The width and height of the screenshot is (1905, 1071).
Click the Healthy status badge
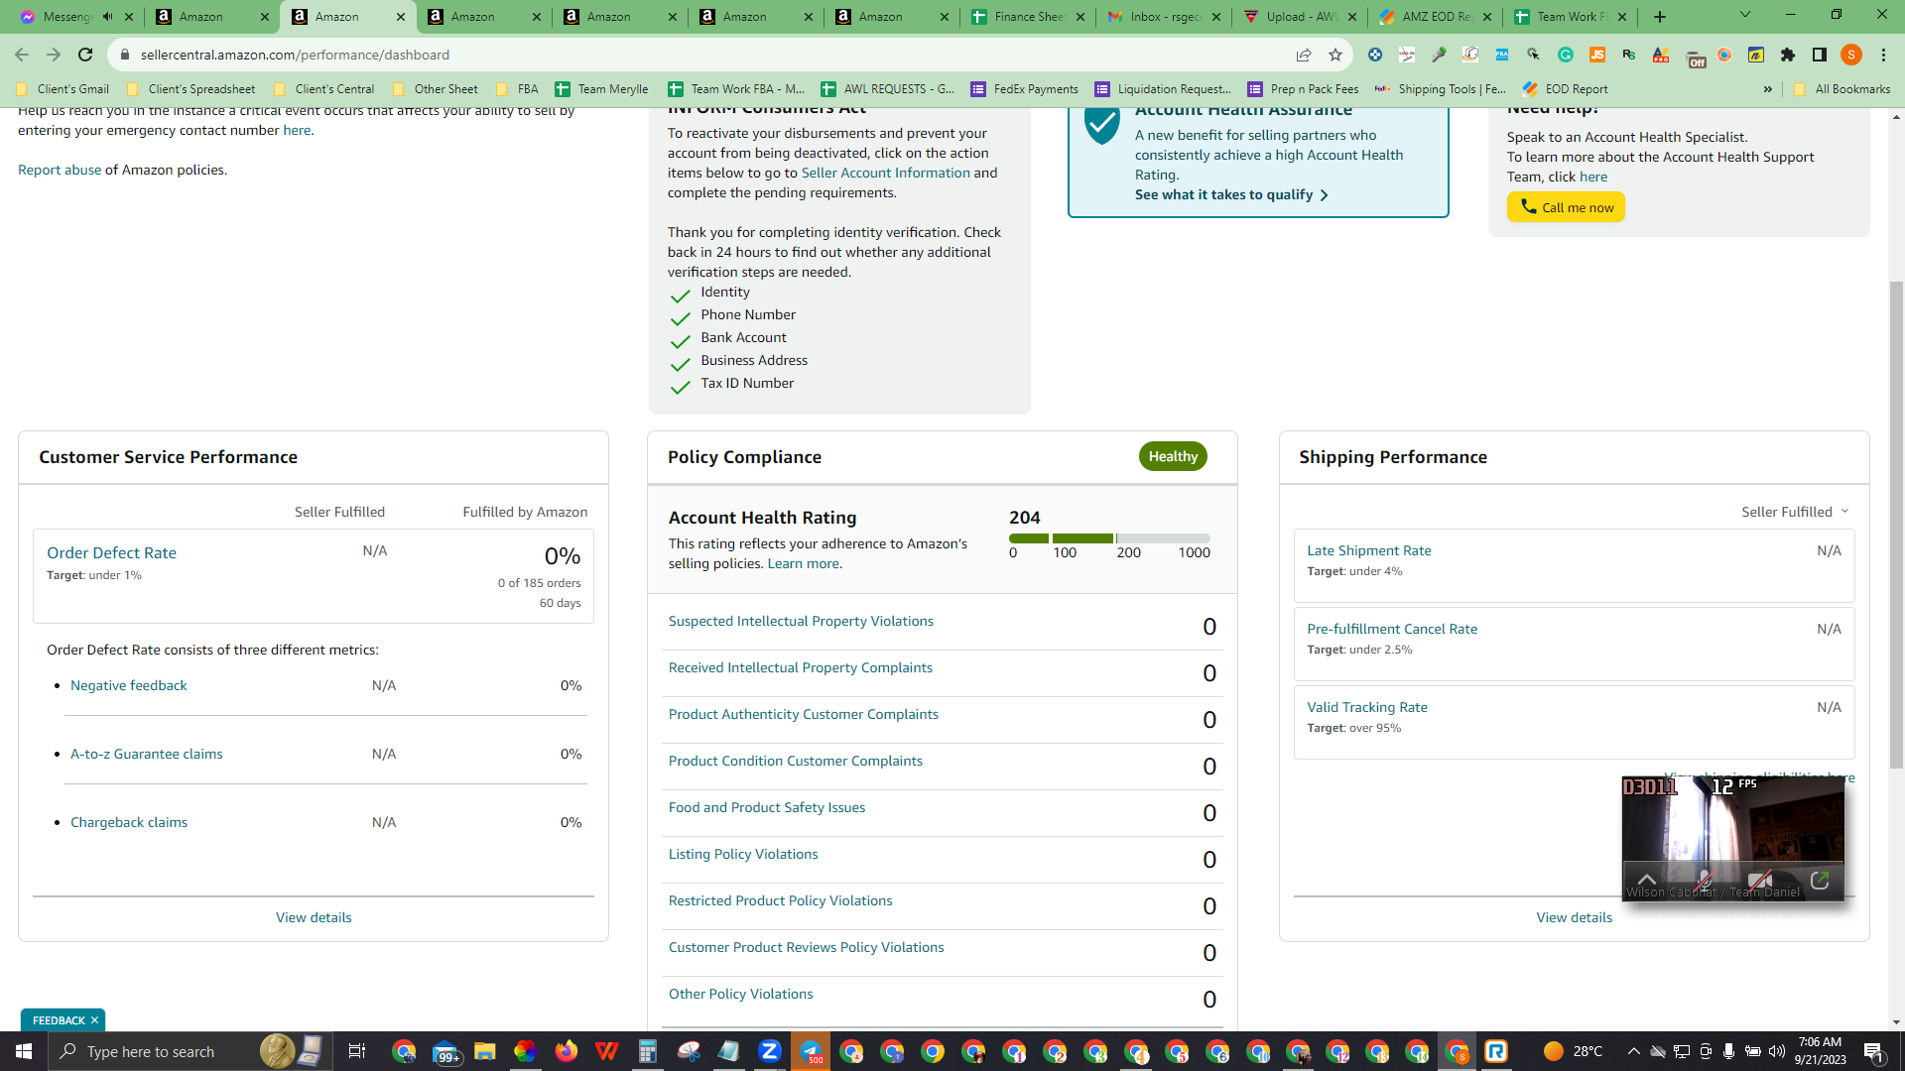[1173, 457]
